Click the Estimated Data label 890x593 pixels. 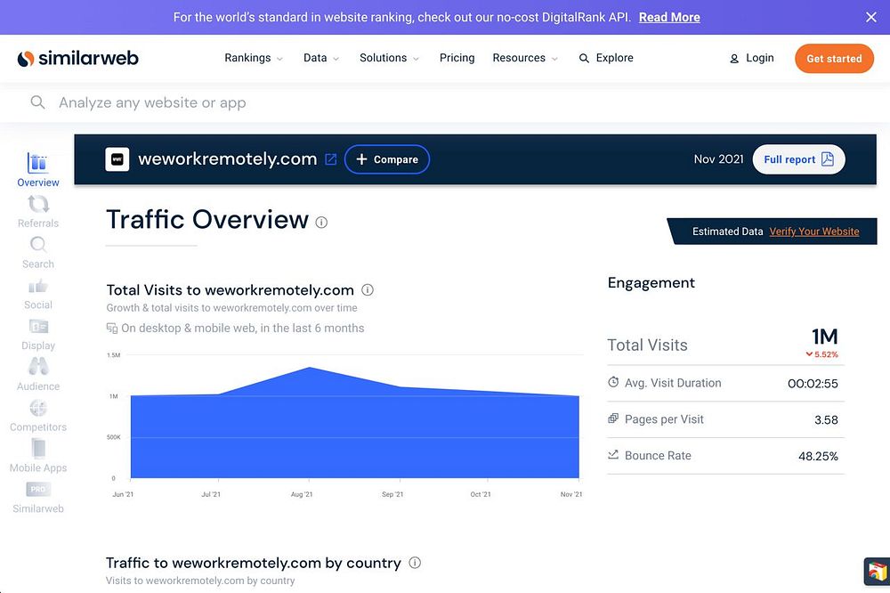coord(728,232)
